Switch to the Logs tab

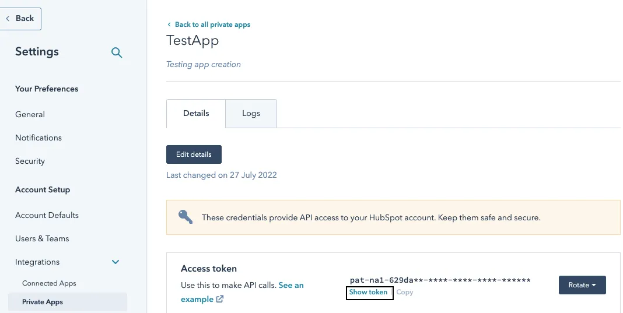[251, 113]
